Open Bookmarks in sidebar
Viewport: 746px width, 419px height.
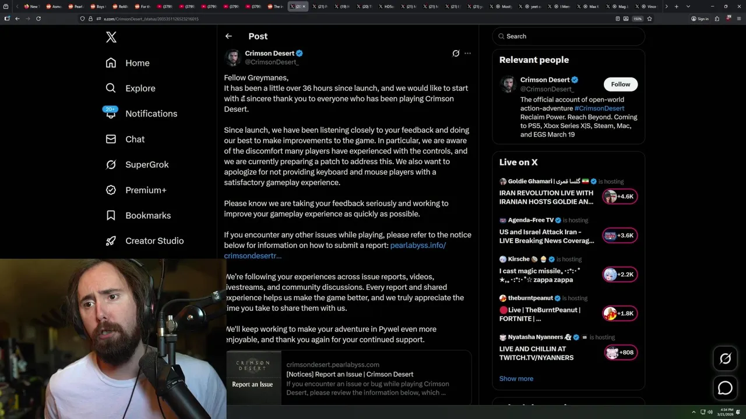click(x=138, y=215)
